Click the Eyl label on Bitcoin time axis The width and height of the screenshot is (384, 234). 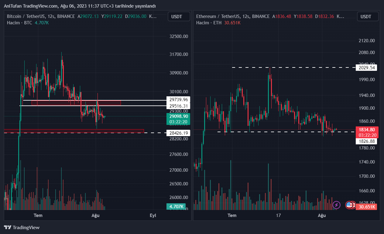point(153,215)
